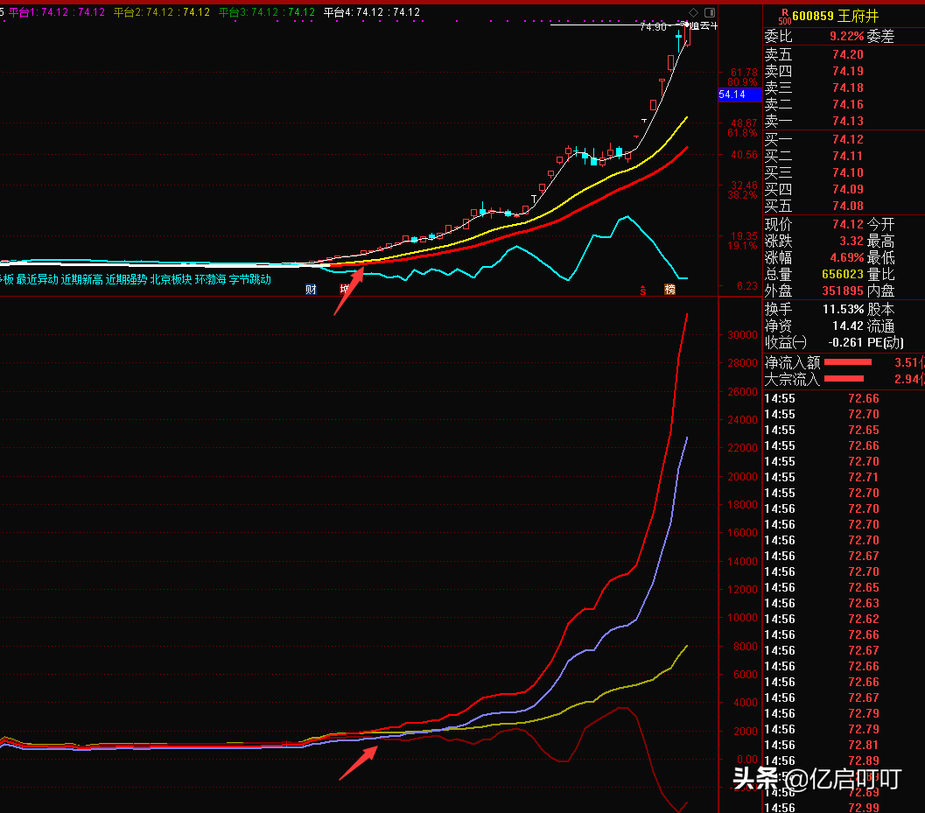Toggle the PE(动) dynamic ratio label

885,342
